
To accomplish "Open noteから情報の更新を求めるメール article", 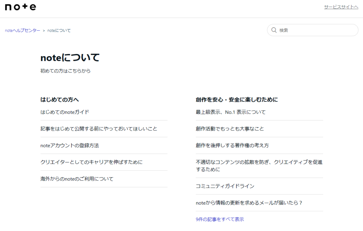I will (249, 203).
